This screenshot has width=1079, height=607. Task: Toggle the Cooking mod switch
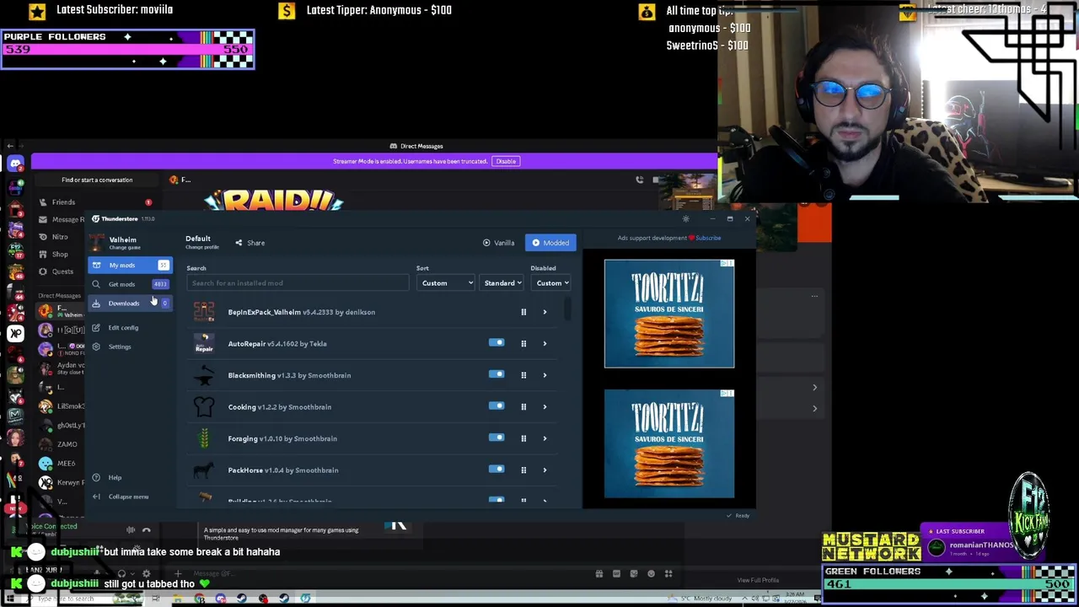click(497, 406)
